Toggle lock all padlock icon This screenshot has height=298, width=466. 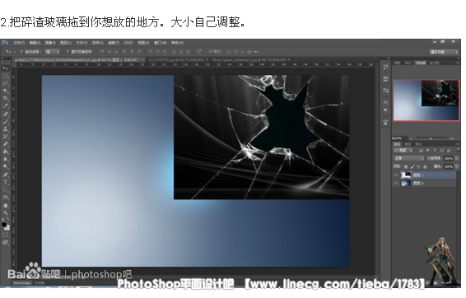pos(425,166)
